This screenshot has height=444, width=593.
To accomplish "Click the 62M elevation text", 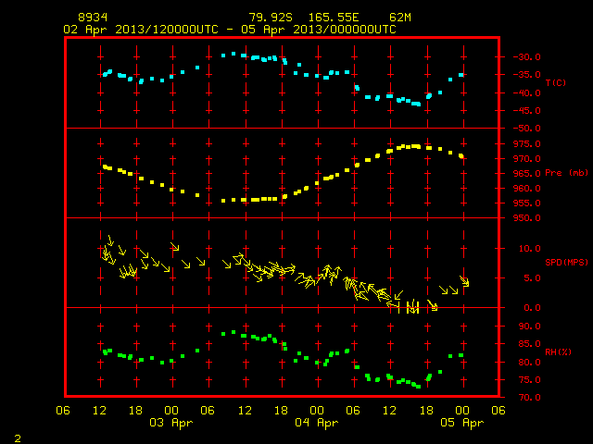I will click(400, 18).
